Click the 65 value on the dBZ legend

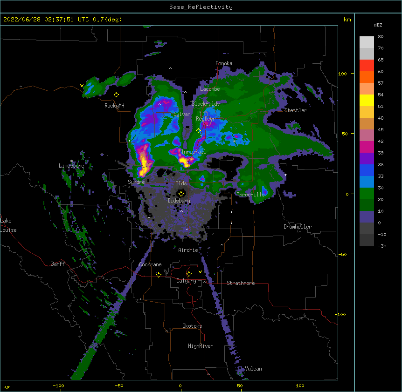point(381,60)
